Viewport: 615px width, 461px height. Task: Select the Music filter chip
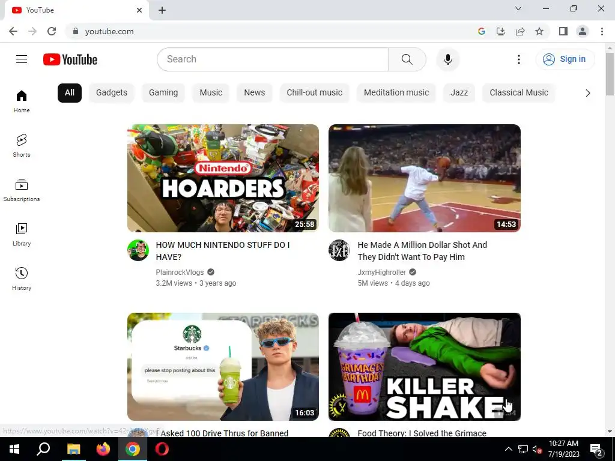click(x=211, y=93)
